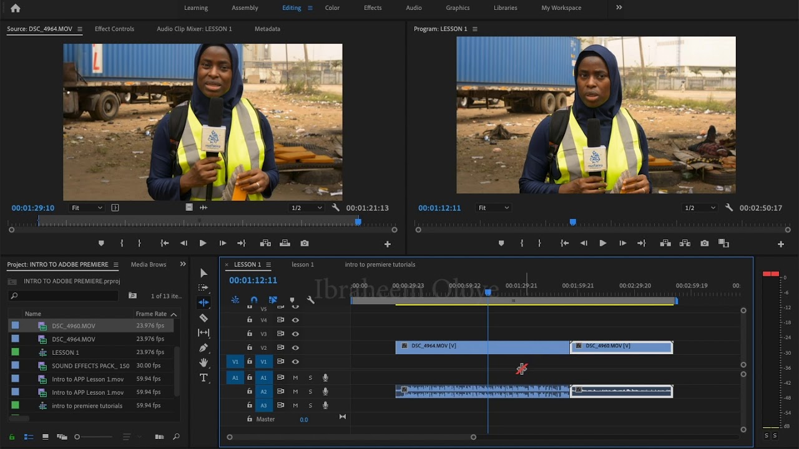
Task: Open Source monitor 1/2 resolution dropdown
Action: point(306,208)
